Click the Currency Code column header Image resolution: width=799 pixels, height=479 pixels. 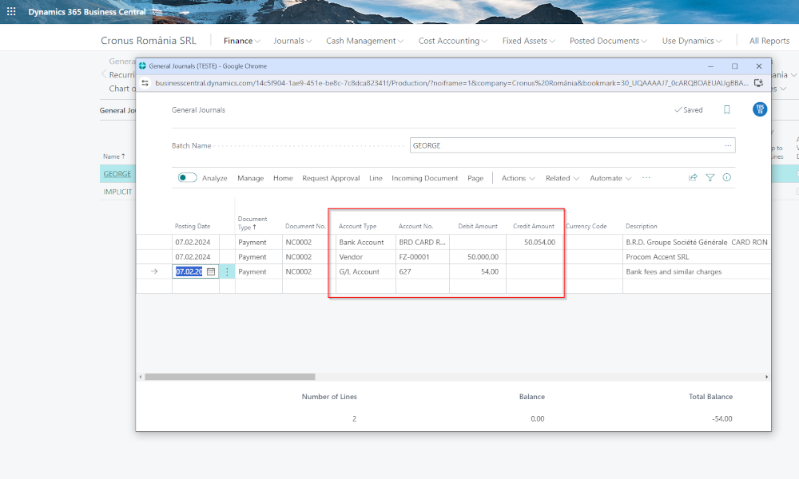pyautogui.click(x=586, y=226)
